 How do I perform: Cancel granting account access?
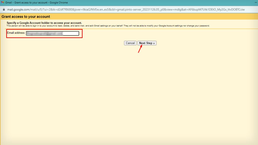130,43
